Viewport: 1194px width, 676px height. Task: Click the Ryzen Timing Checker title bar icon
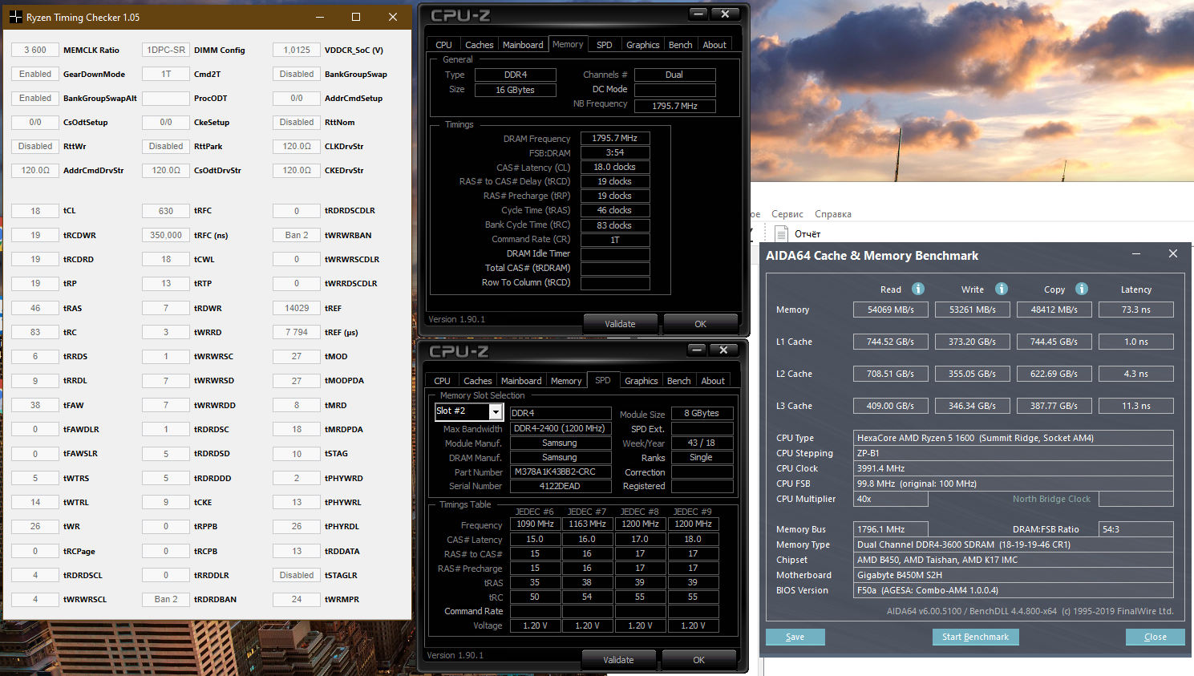click(15, 17)
